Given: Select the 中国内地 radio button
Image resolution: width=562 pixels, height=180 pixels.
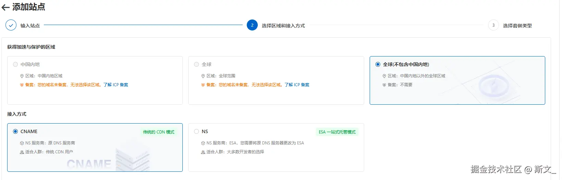Looking at the screenshot, I should coord(15,64).
